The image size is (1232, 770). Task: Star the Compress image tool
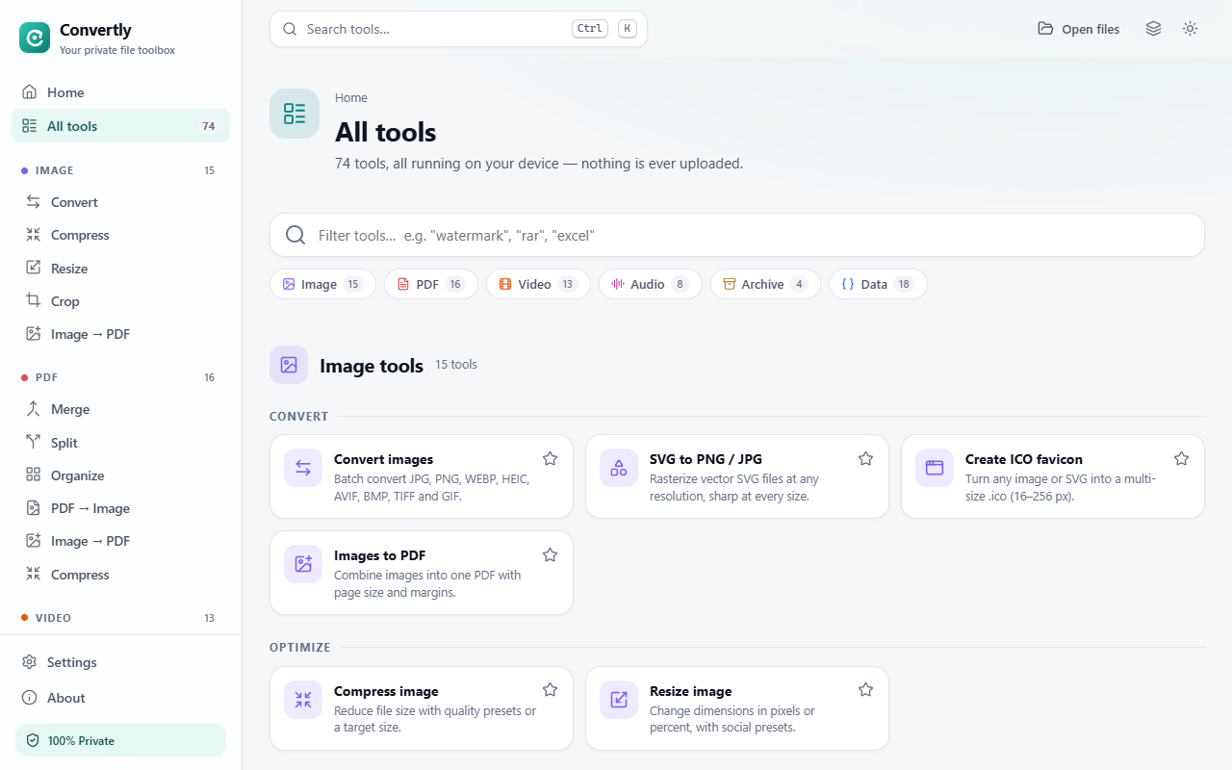point(550,690)
